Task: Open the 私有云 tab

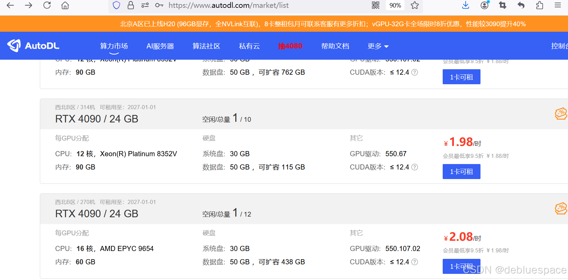Action: click(x=249, y=46)
